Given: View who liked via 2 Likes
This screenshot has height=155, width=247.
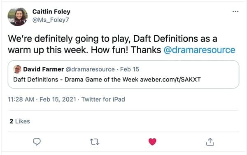Looking at the screenshot, I should [20, 121].
